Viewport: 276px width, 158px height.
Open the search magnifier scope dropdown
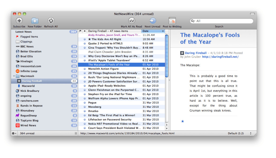click(193, 21)
